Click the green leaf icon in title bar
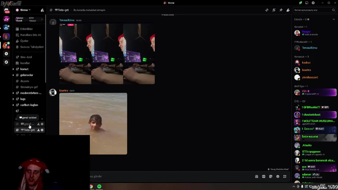Screen dimensions: 338x190 (301, 3)
